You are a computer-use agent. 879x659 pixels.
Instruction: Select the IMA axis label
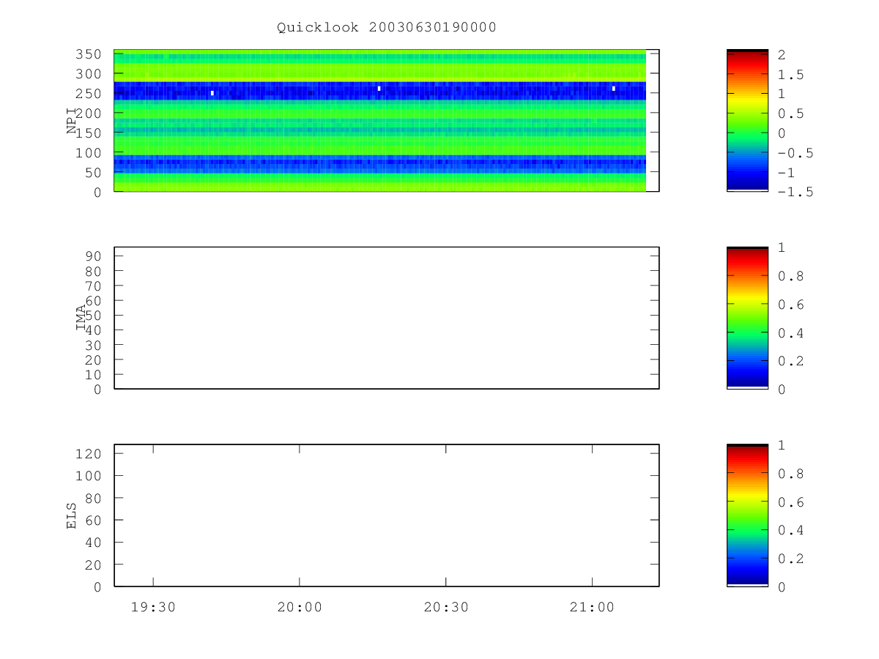coord(81,318)
